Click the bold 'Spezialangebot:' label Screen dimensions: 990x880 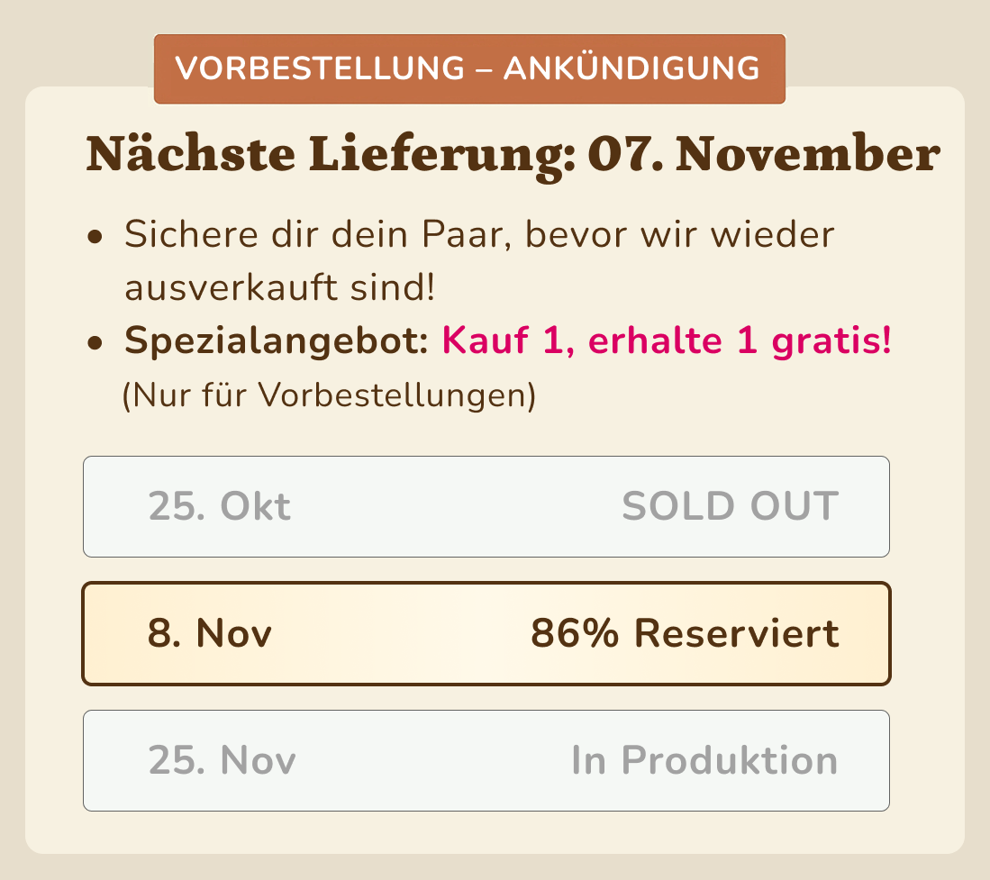277,343
